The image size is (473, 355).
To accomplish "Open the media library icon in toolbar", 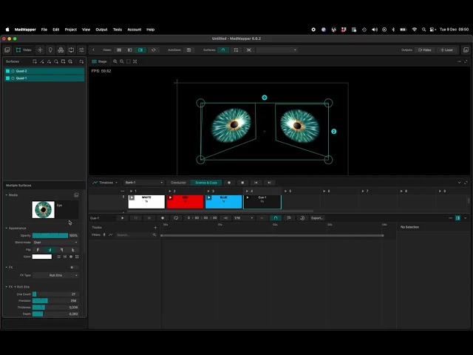I will pos(7,50).
